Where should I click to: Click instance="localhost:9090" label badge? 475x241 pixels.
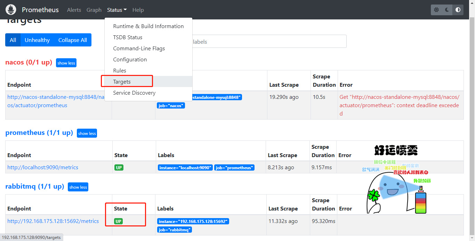click(185, 168)
